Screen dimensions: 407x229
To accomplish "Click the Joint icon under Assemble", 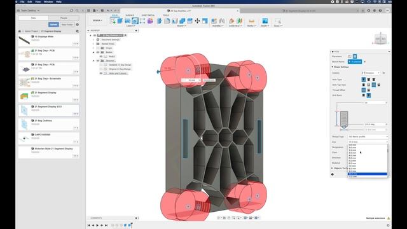I will click(222, 21).
